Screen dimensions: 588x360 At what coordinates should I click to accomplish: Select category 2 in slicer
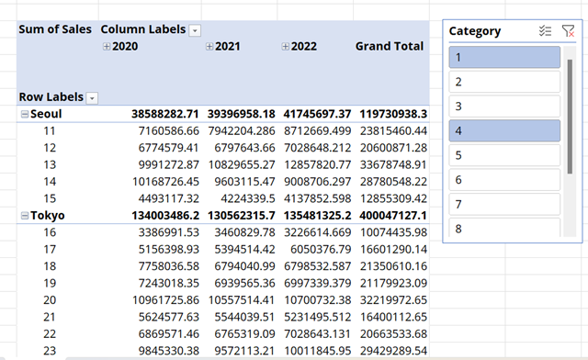coord(504,82)
